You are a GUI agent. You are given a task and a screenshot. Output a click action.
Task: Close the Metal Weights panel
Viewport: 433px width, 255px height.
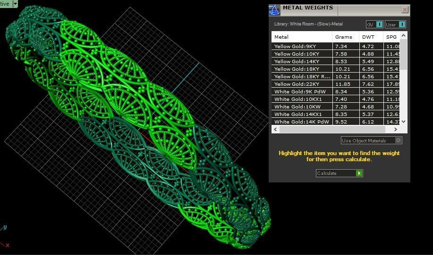coord(405,9)
